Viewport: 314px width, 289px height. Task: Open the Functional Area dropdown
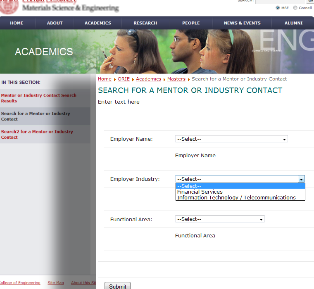pyautogui.click(x=220, y=219)
